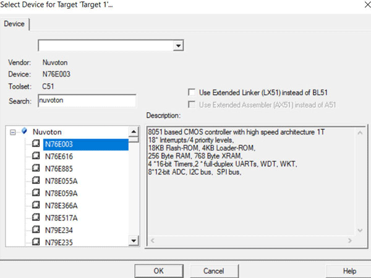Confirm selection with the OK button
This screenshot has height=278, width=371.
click(x=158, y=271)
